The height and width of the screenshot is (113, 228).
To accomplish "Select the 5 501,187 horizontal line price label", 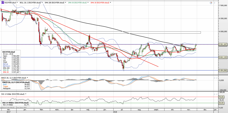I will point(223,45).
